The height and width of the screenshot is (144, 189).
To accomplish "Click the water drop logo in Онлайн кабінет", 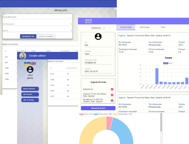I will point(23,56).
